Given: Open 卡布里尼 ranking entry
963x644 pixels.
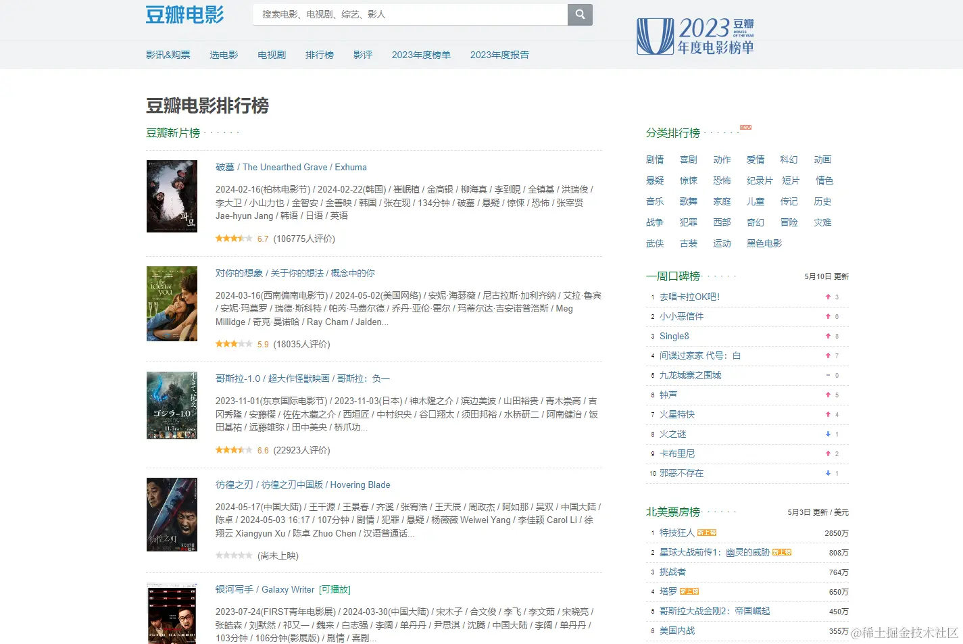Looking at the screenshot, I should 677,453.
